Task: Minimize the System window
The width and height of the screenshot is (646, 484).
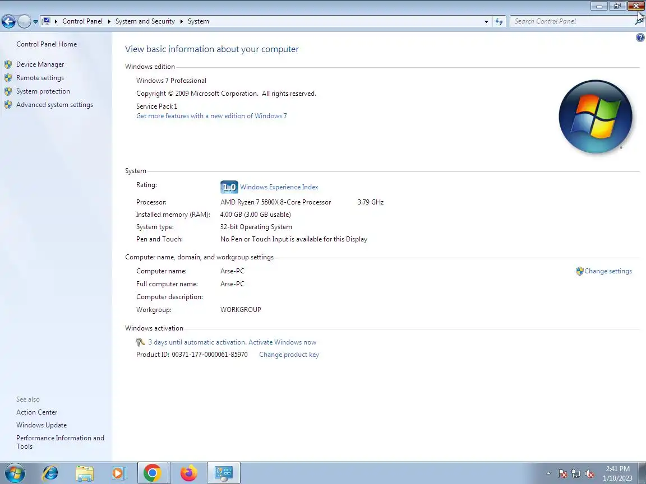Action: (x=599, y=6)
